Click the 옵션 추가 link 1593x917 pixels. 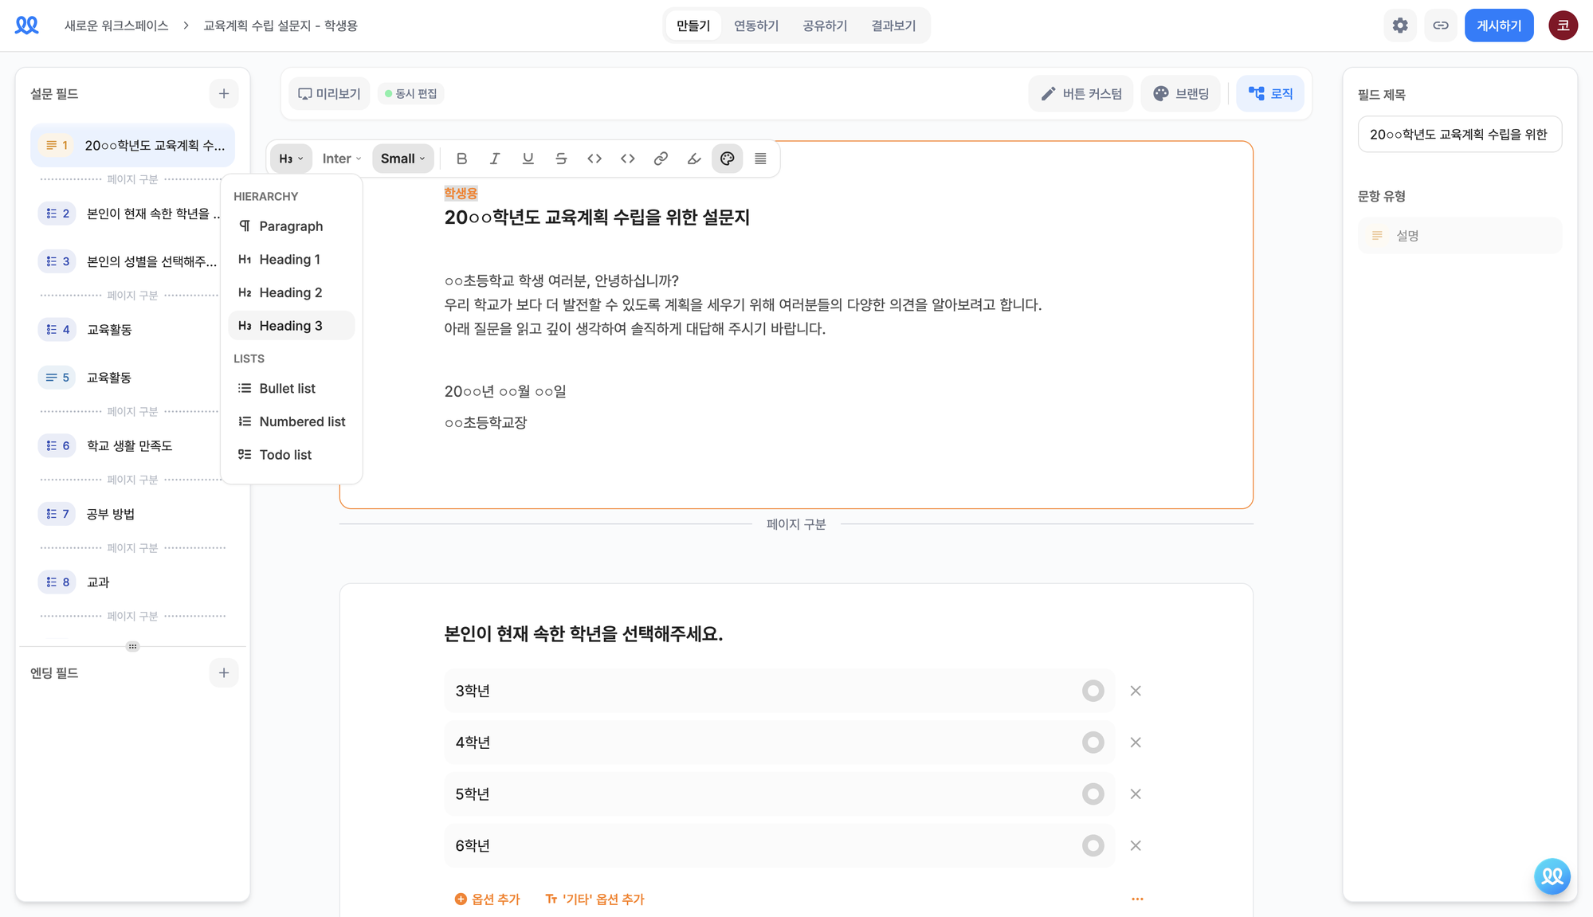(x=487, y=899)
